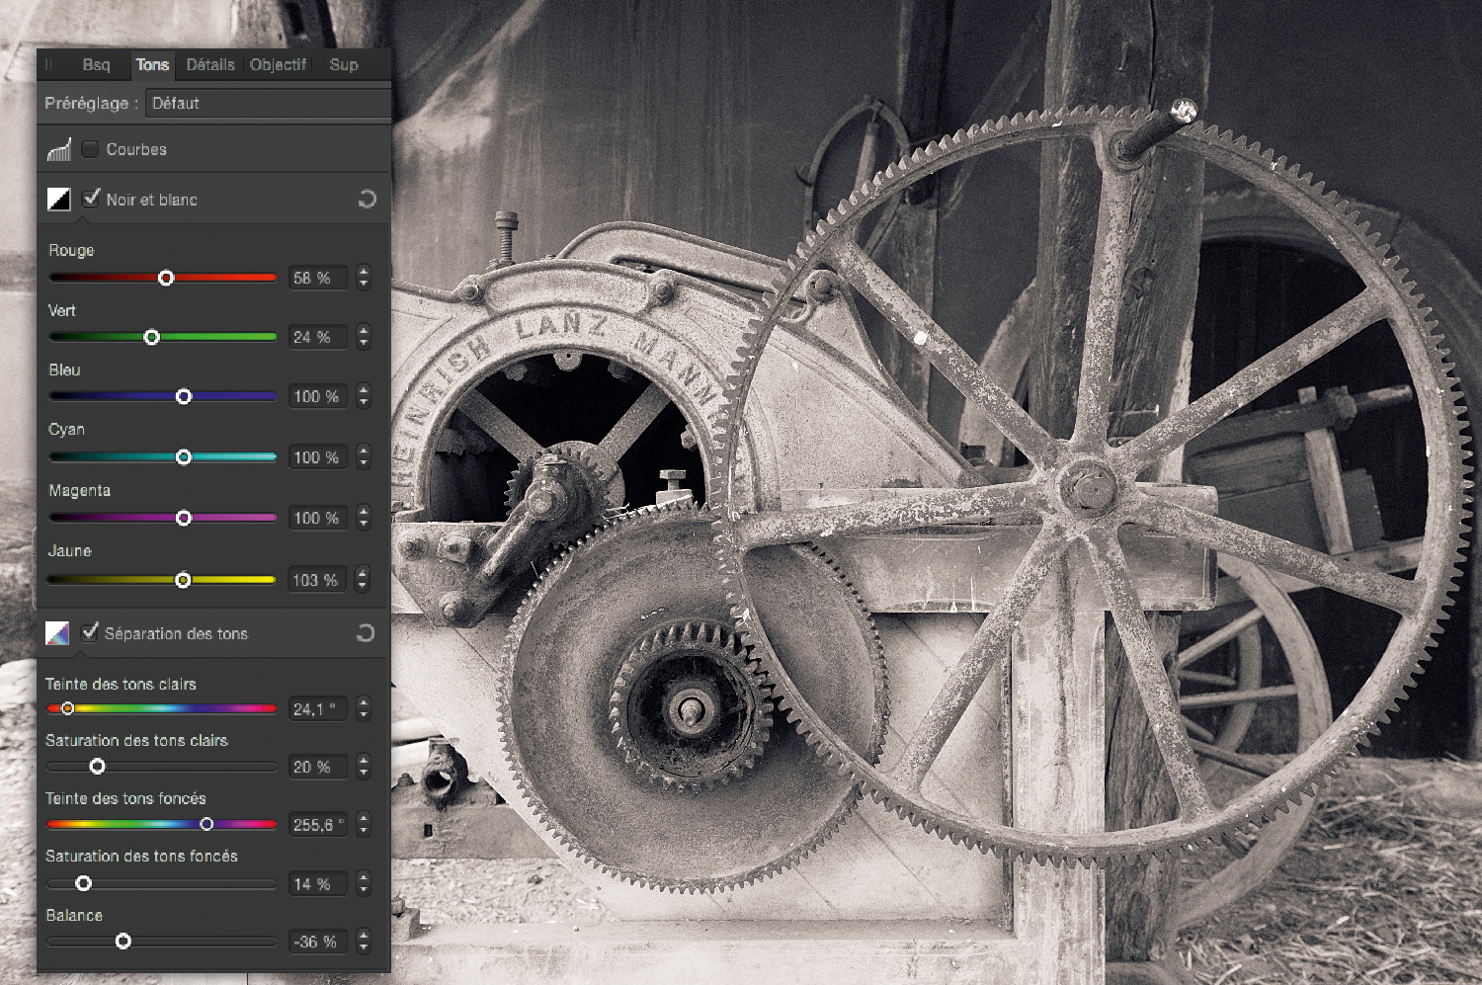Viewport: 1482px width, 985px height.
Task: Enable the Courbes checkbox
Action: [90, 149]
